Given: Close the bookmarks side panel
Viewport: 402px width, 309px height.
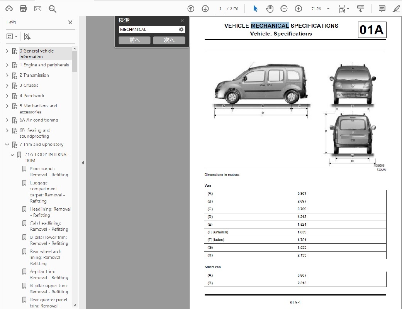Looking at the screenshot, I should click(70, 22).
